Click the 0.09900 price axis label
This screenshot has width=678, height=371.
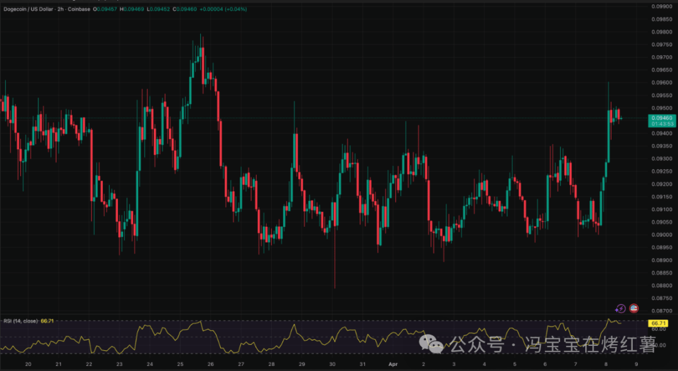tap(662, 6)
